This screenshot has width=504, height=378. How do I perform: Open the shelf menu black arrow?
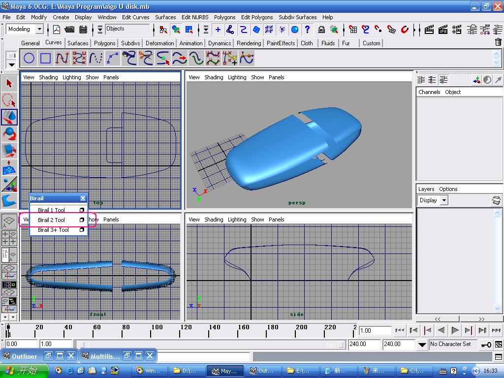[x=12, y=64]
